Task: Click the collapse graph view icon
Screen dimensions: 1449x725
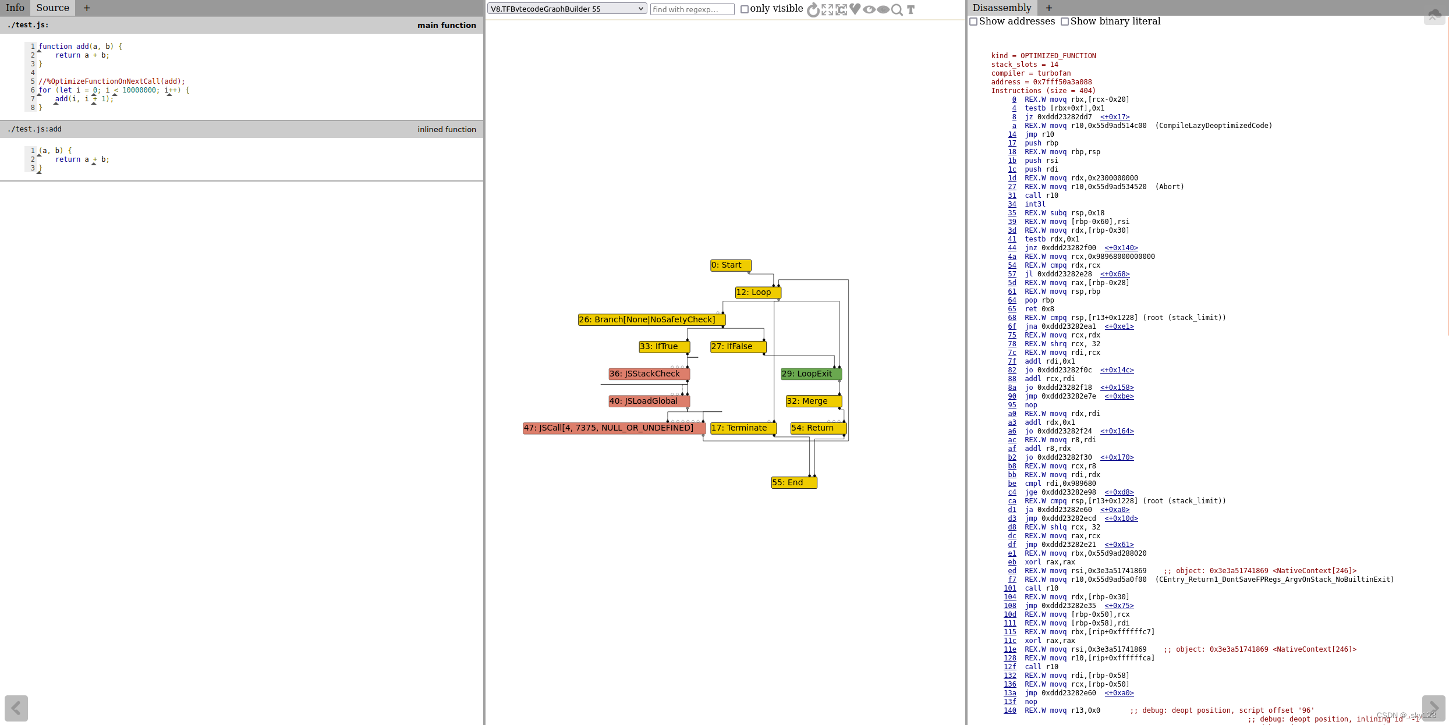Action: pos(841,9)
